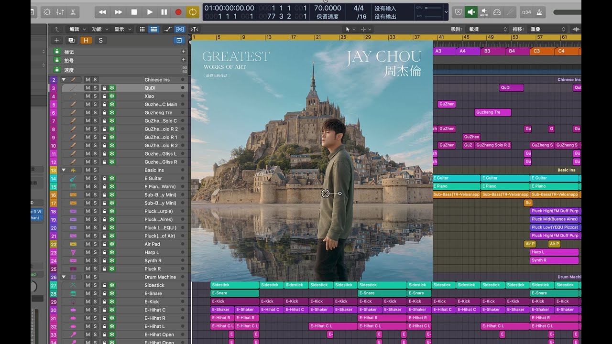
Task: Click the Stop transport button
Action: pos(134,12)
